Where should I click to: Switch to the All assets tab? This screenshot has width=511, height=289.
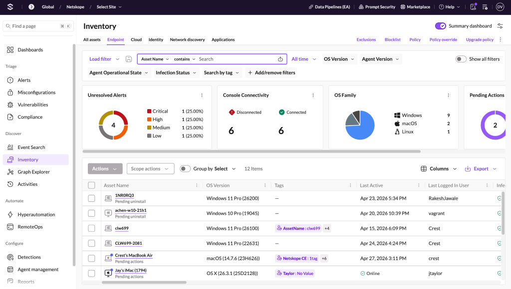pyautogui.click(x=92, y=40)
